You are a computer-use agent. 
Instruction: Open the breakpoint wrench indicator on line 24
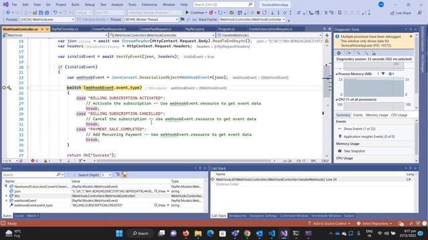(x=9, y=87)
